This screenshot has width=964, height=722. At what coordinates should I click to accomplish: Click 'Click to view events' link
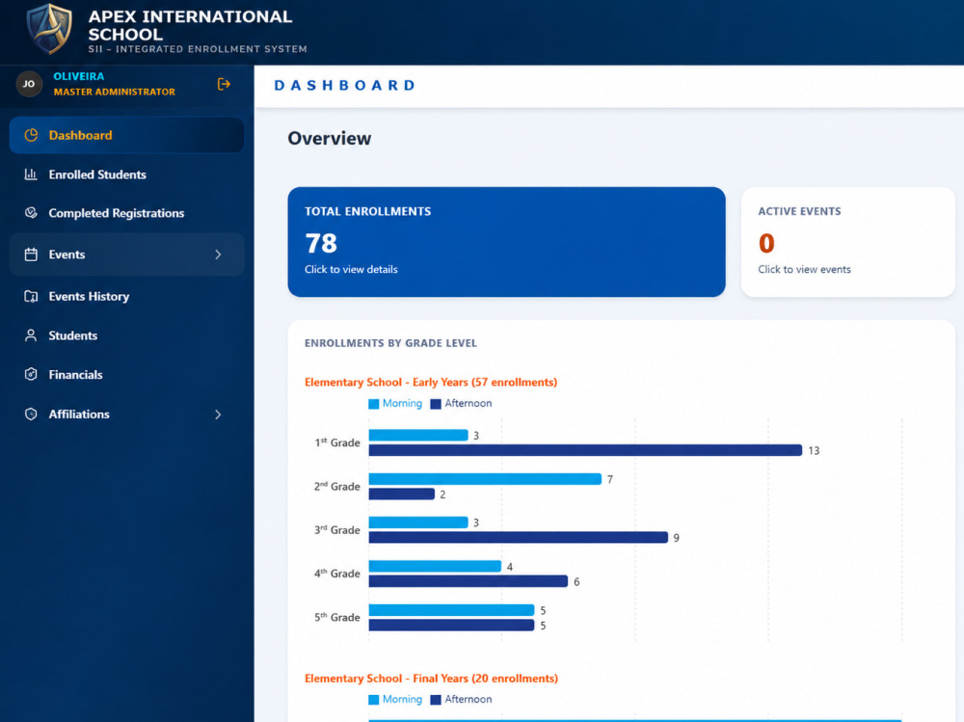click(x=804, y=269)
